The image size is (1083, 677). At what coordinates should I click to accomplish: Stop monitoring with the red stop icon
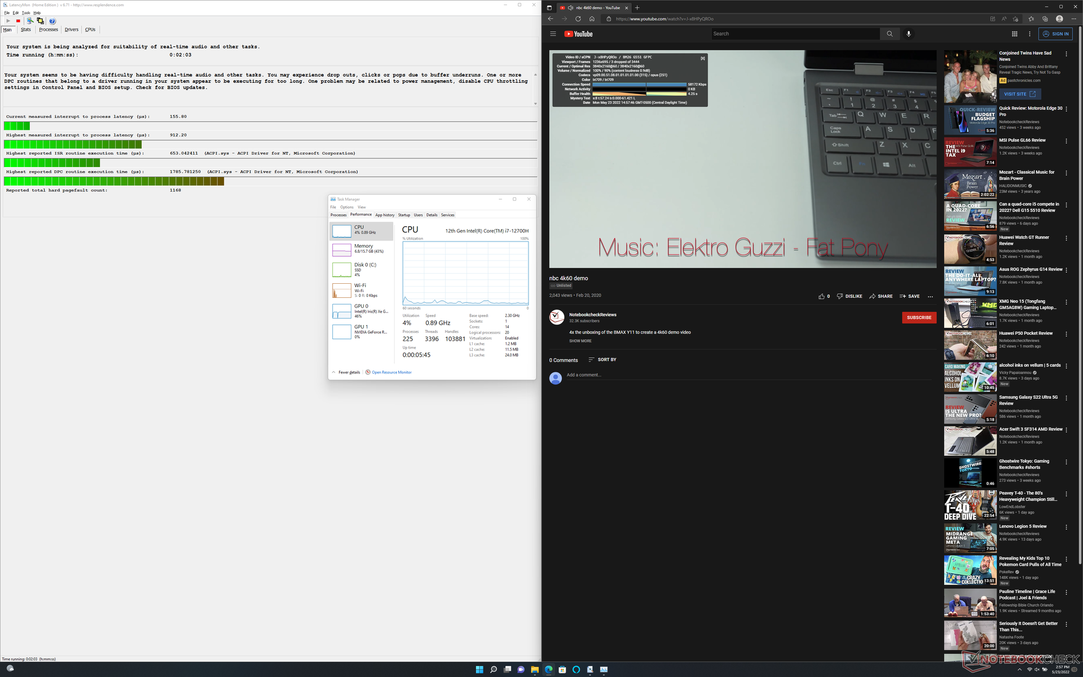tap(18, 21)
